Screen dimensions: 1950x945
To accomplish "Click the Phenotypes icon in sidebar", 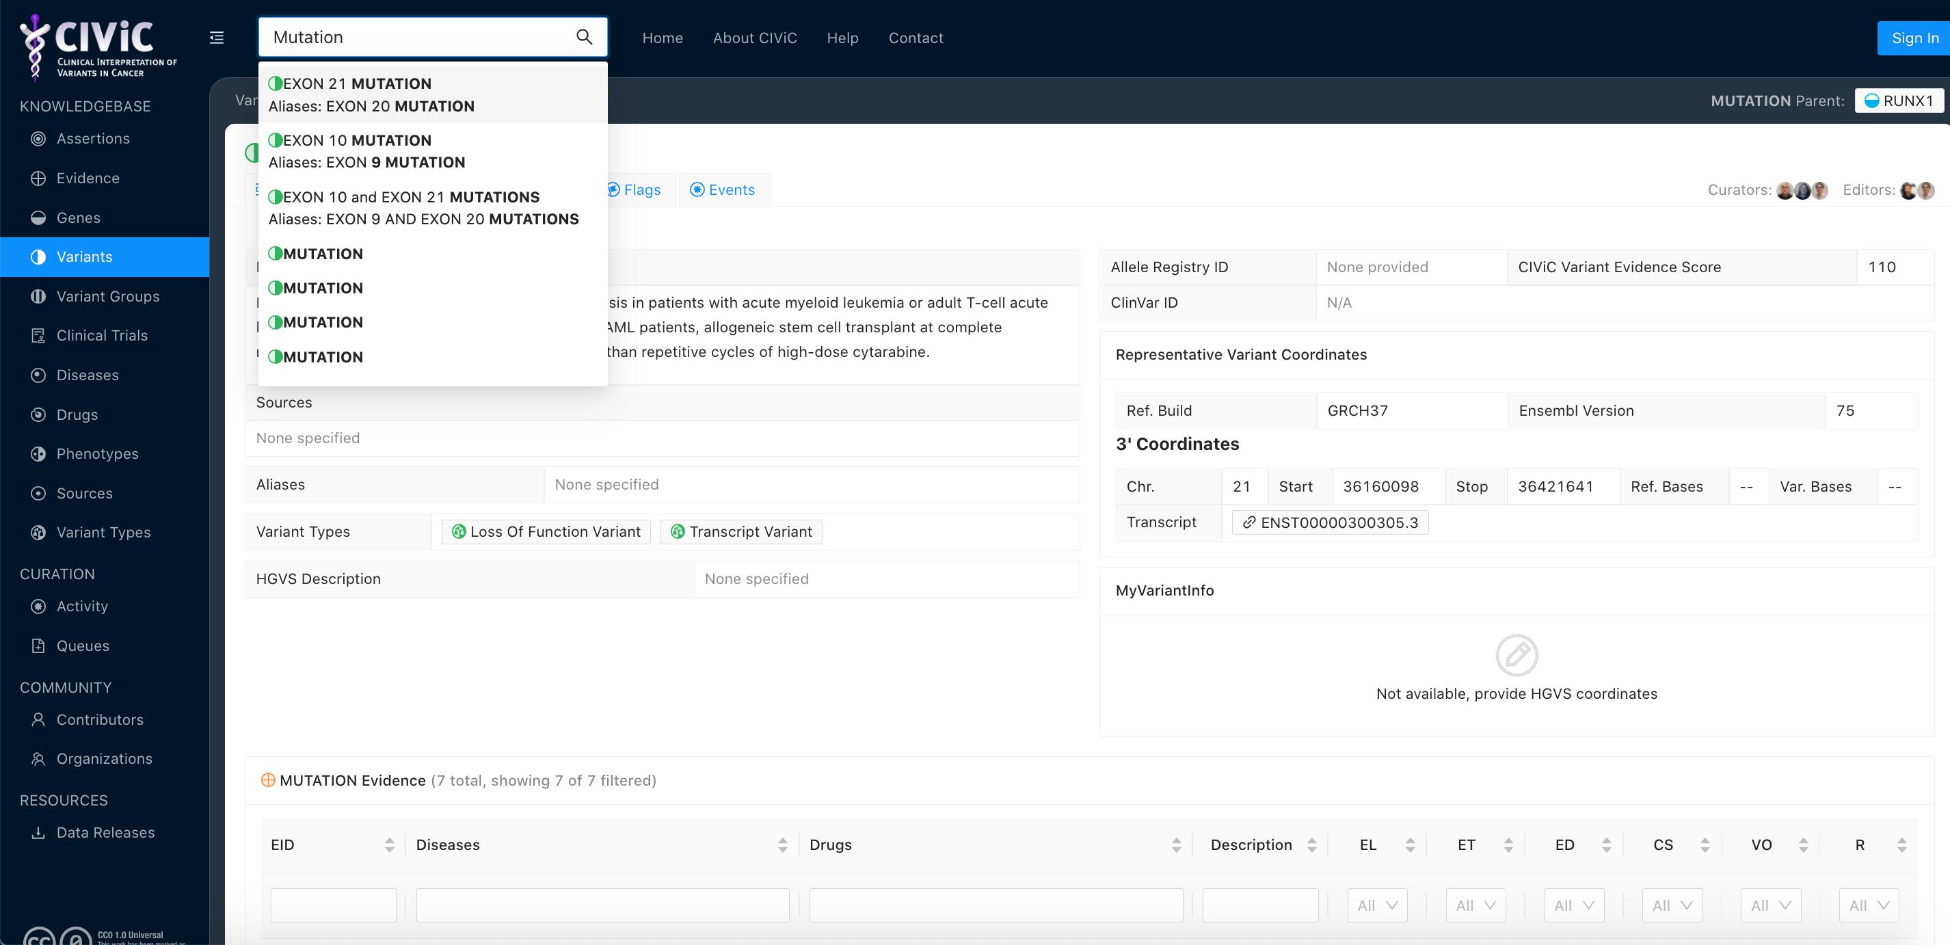I will [x=38, y=453].
